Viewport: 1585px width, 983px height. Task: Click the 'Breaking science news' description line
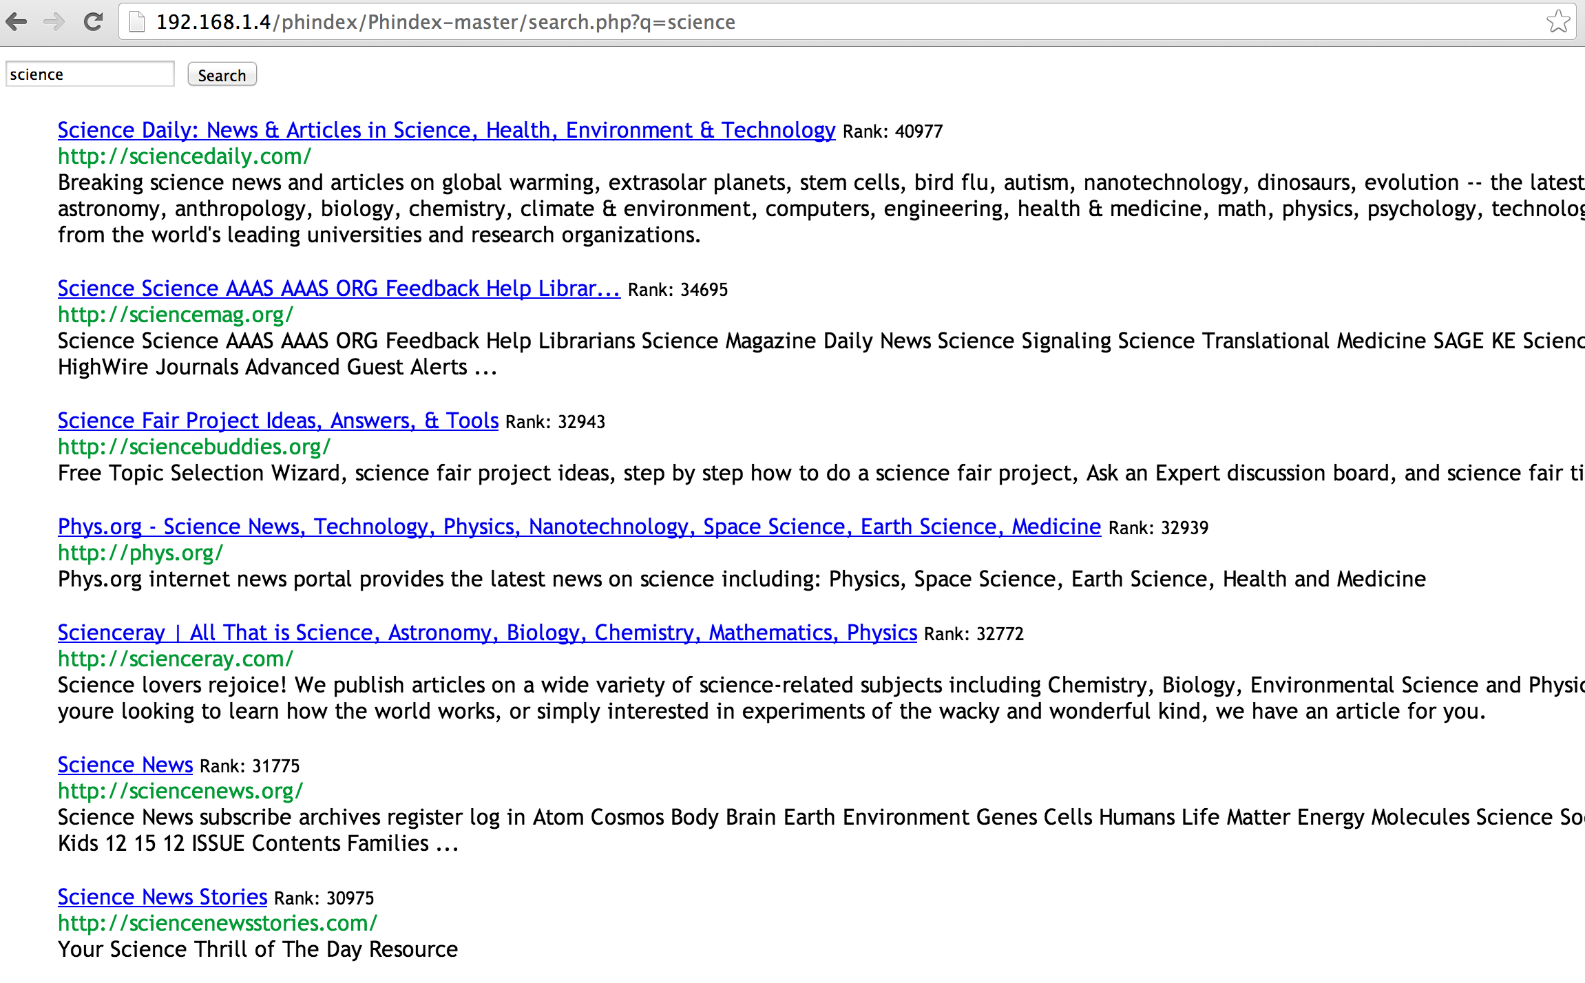point(821,182)
